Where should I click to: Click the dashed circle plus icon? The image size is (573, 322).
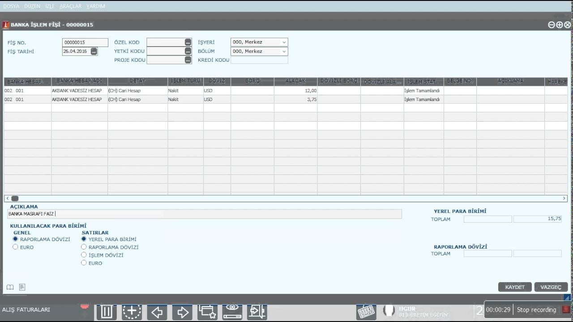click(132, 312)
